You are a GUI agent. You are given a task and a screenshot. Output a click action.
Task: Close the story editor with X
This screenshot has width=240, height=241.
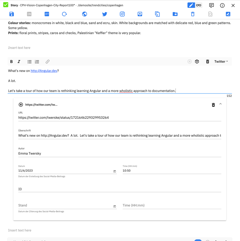click(233, 5)
